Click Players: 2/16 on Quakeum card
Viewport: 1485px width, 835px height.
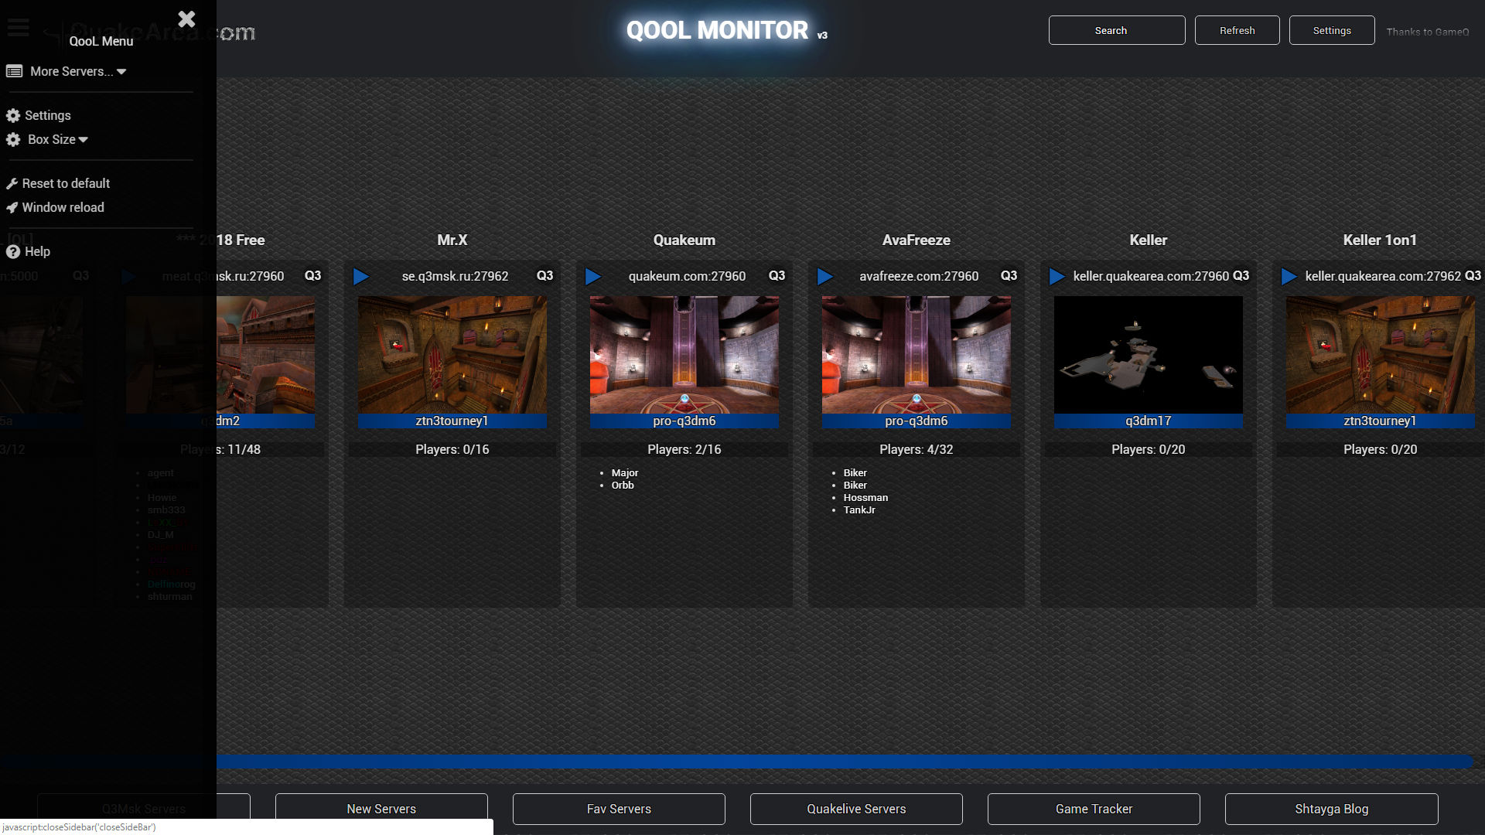[684, 449]
